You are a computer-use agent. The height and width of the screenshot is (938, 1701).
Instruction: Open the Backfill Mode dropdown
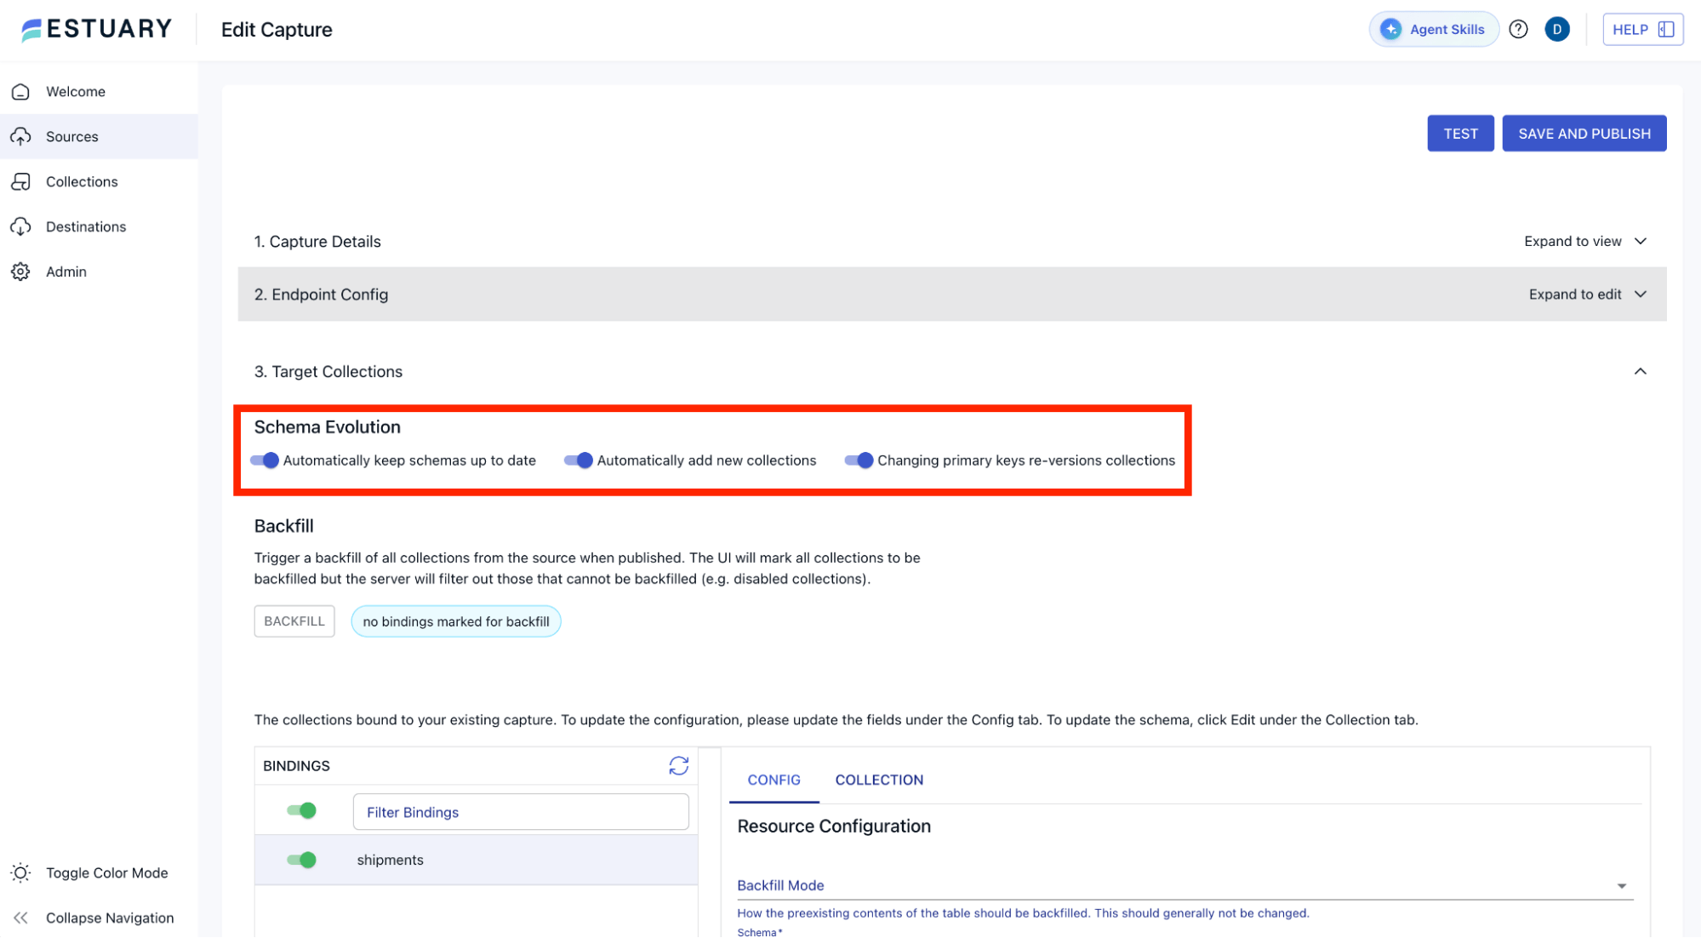(1184, 885)
